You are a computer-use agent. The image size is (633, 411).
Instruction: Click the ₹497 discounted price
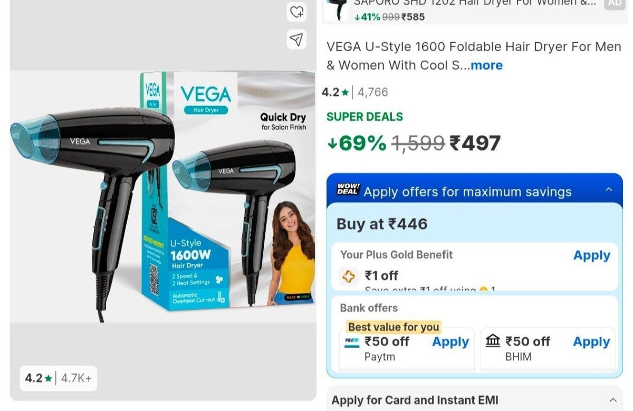click(474, 143)
